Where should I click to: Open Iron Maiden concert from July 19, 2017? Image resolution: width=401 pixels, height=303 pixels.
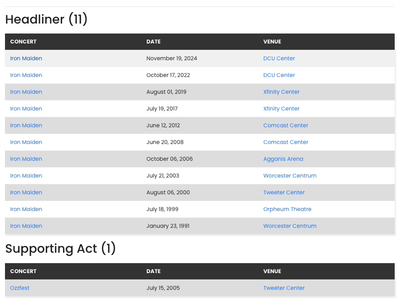click(x=26, y=109)
